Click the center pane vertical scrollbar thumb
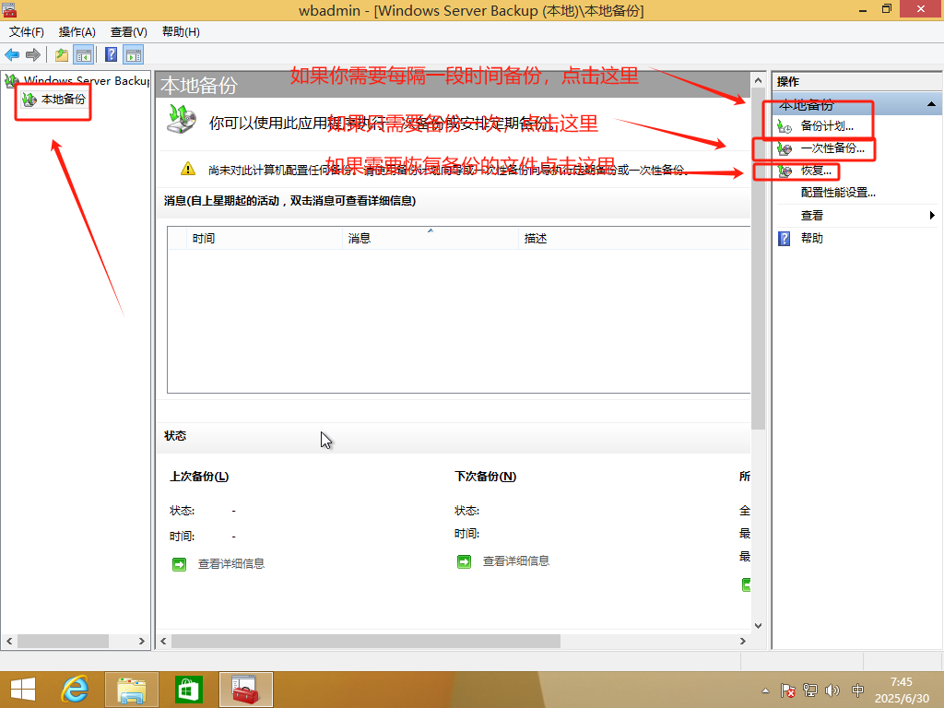The height and width of the screenshot is (708, 944). [x=758, y=259]
